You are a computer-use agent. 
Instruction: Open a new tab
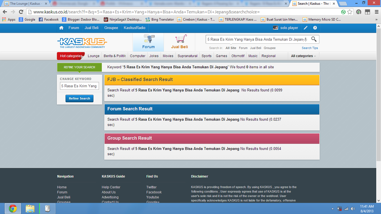(x=343, y=4)
